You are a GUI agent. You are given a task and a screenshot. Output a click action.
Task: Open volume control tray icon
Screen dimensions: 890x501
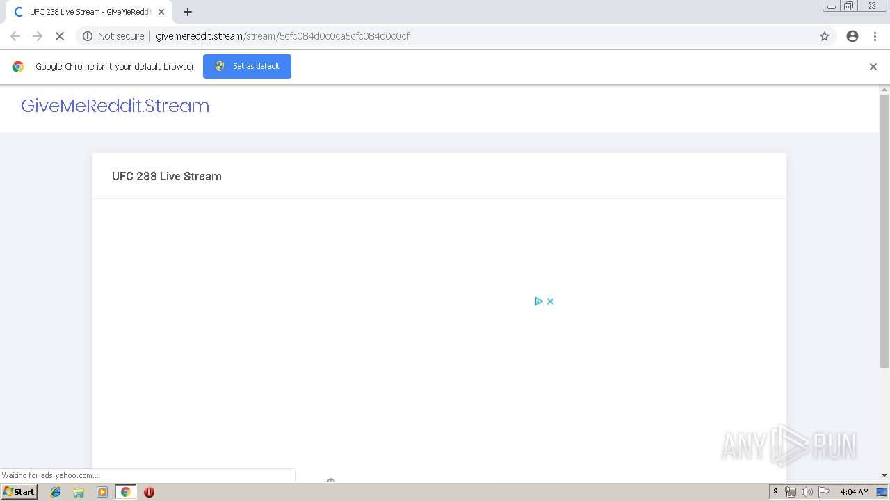pos(807,492)
